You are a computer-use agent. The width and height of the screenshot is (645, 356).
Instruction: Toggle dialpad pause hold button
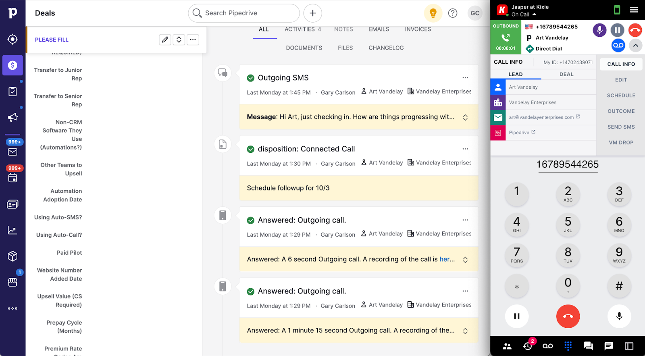(517, 316)
